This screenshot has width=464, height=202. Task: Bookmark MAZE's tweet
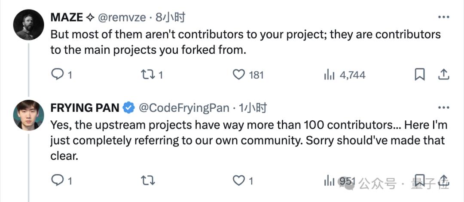(x=419, y=75)
